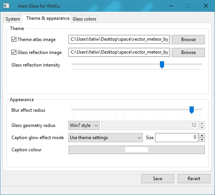This screenshot has height=195, width=215.
Task: Uncheck the Theme atlas image checkbox
Action: (14, 40)
